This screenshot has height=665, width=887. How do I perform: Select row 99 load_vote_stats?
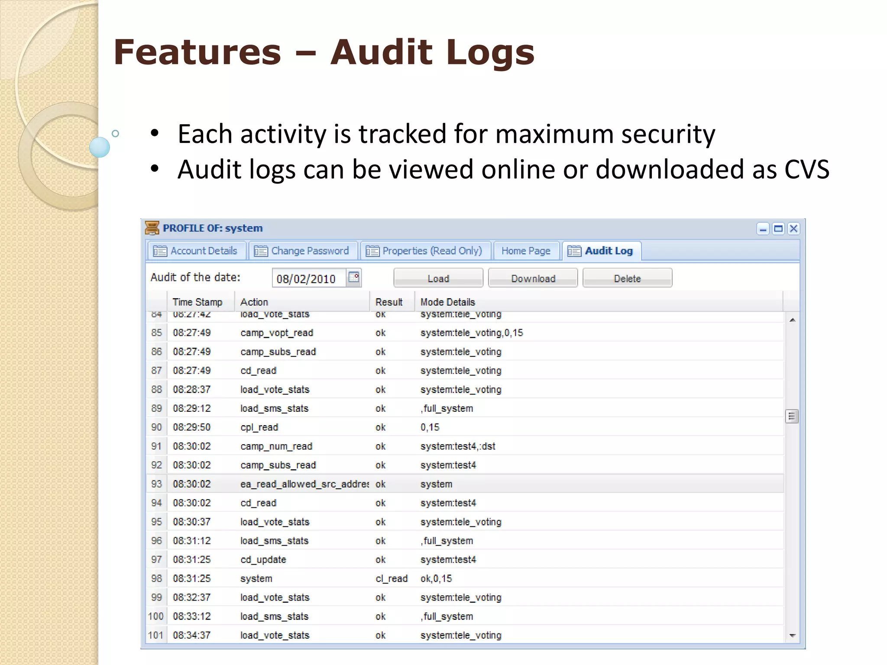pyautogui.click(x=465, y=597)
